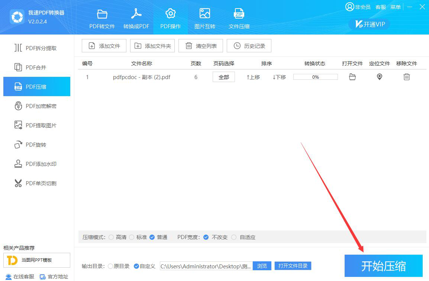The width and height of the screenshot is (429, 281).
Task: Open the 图片互转 tab
Action: (205, 19)
